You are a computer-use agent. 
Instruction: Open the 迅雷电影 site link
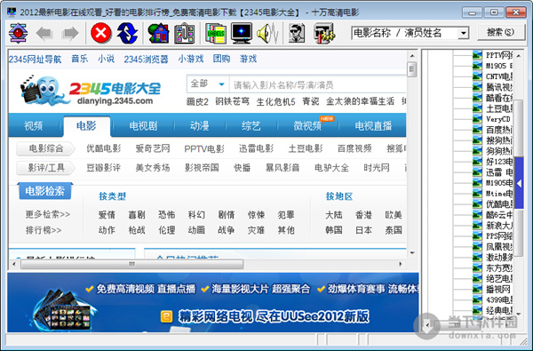[x=256, y=148]
